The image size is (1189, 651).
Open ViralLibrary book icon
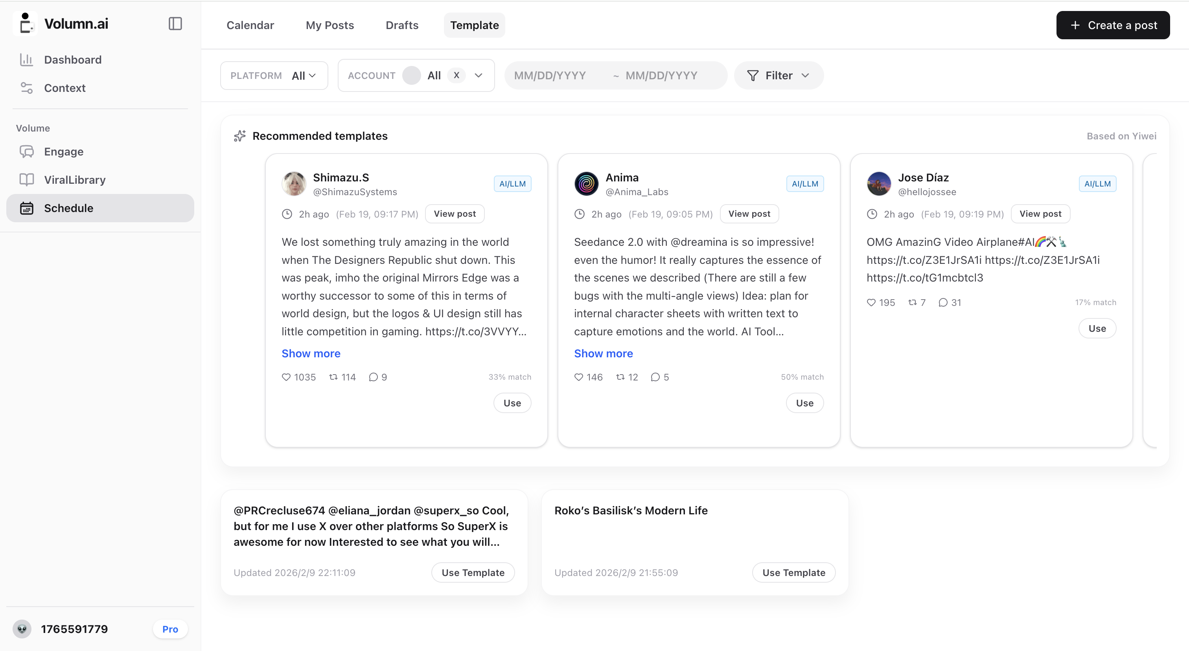point(26,179)
